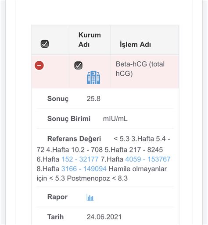Click the Sonuç Birimi label

(x=69, y=119)
